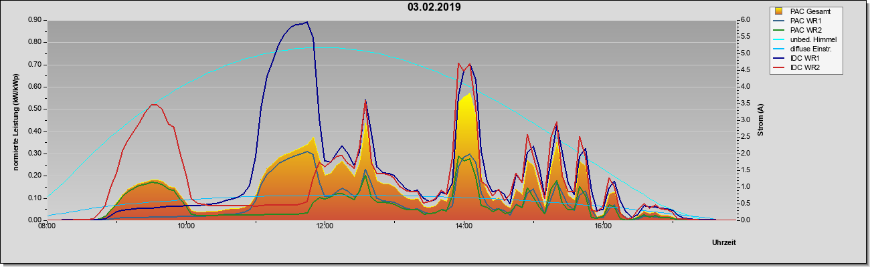Click the 0.00 left axis value
870x267 pixels.
point(34,220)
